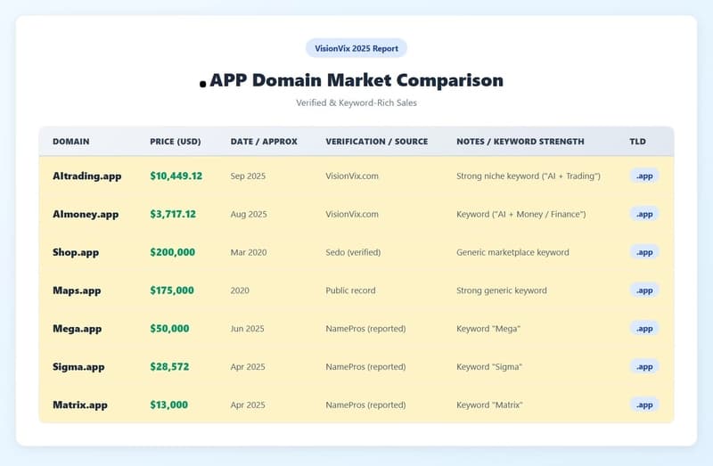Click NamePros (reported) in the Matrix.app row

pyautogui.click(x=365, y=405)
